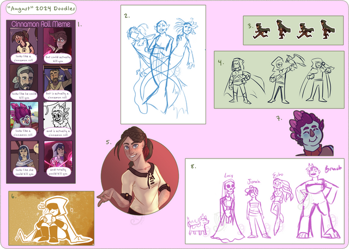Click the number 3 label by the sprites
The width and height of the screenshot is (349, 249).
[250, 26]
